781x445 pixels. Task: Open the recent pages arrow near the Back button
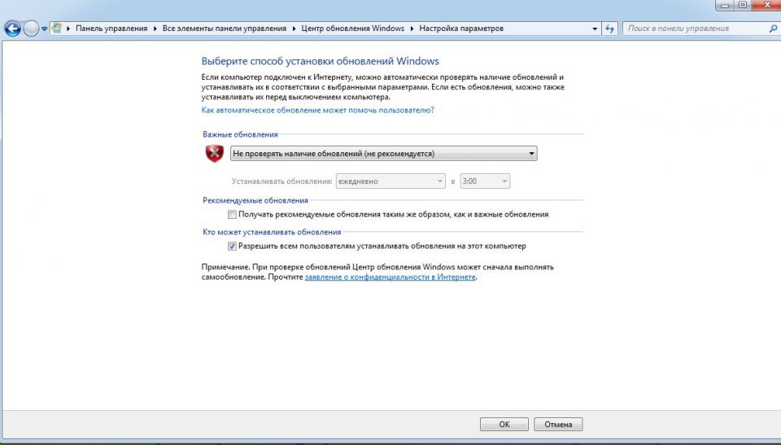coord(44,28)
